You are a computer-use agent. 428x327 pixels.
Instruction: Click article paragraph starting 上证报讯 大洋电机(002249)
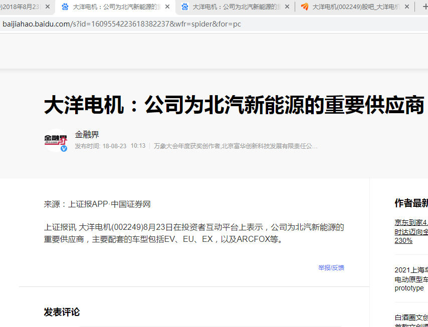[x=194, y=233]
